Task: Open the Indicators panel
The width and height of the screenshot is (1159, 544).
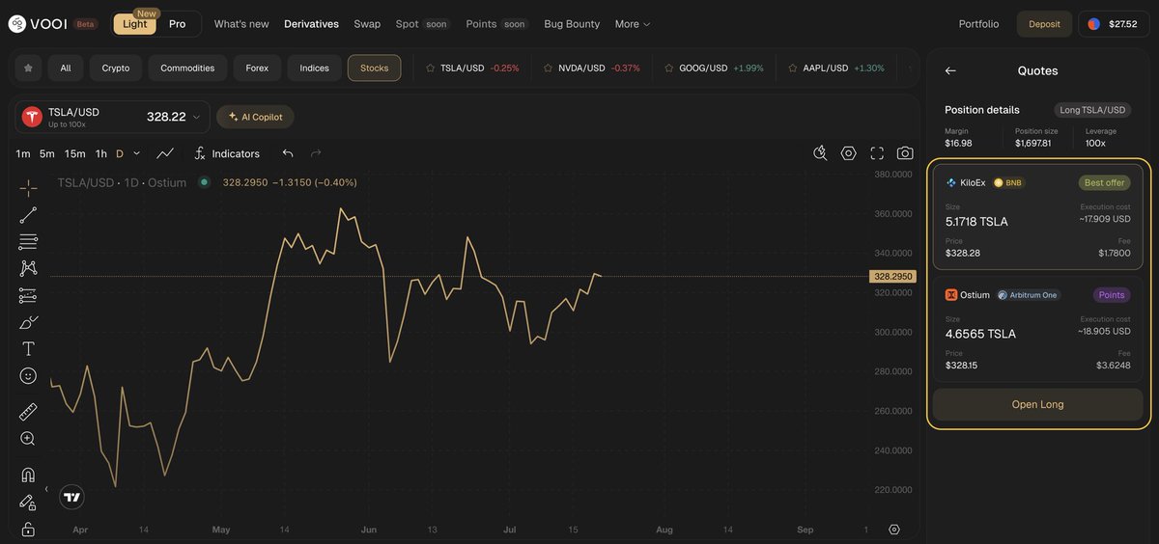Action: click(227, 153)
